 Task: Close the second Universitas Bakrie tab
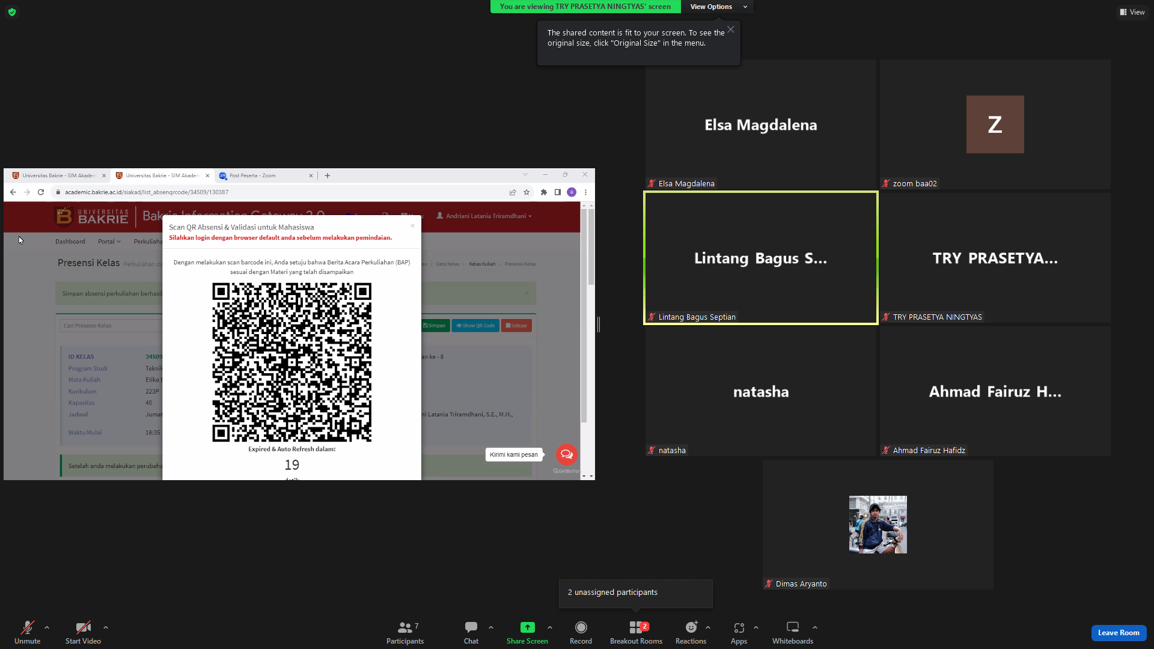point(207,175)
